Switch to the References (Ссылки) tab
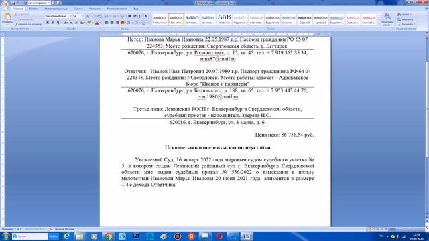 point(78,9)
